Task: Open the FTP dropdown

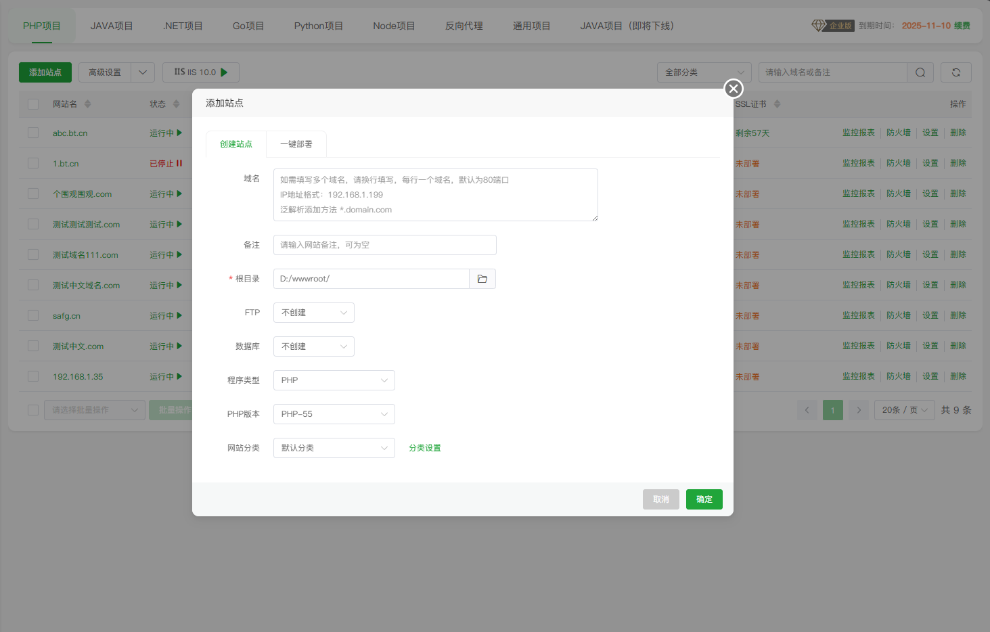Action: point(313,313)
